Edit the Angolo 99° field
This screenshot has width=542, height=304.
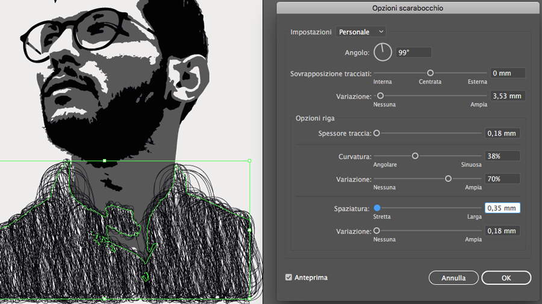pyautogui.click(x=413, y=52)
